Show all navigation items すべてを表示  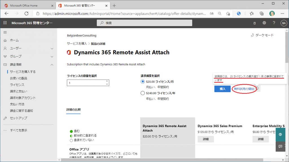click(19, 130)
